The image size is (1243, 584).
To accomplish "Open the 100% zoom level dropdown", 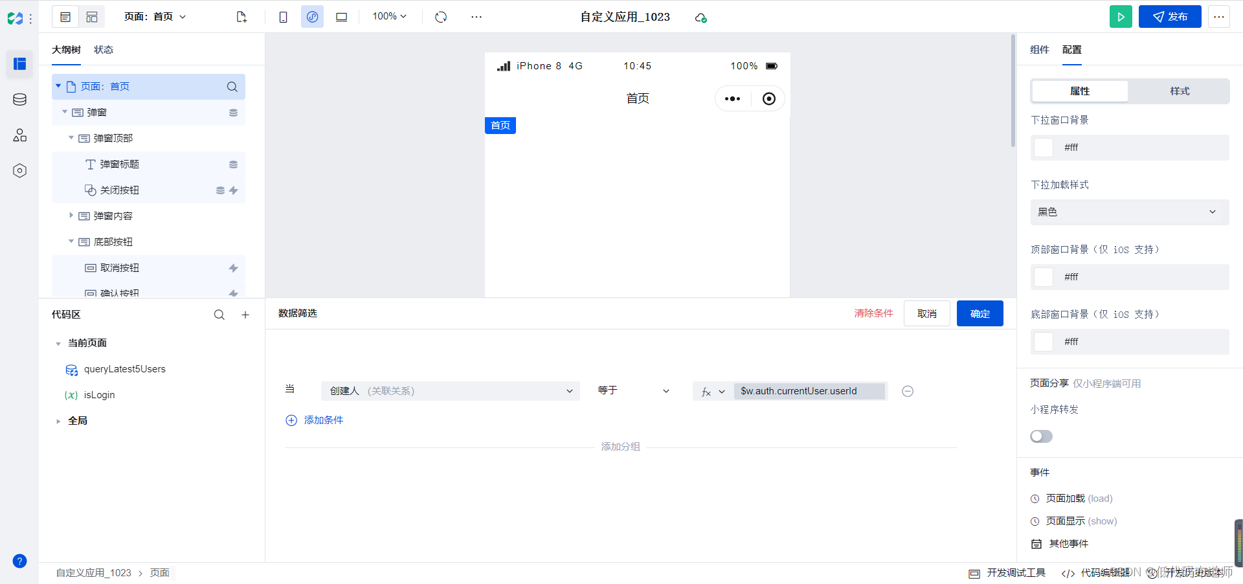I will 390,16.
